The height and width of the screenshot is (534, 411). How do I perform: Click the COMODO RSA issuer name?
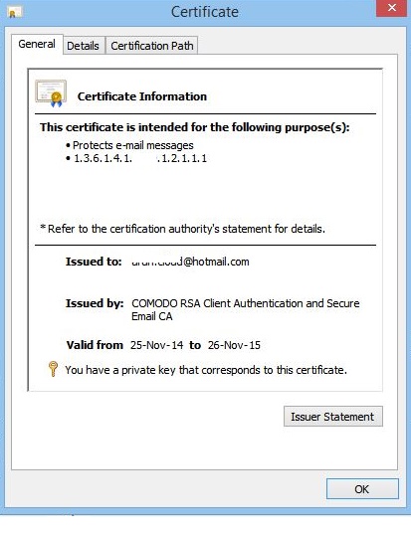pos(246,309)
